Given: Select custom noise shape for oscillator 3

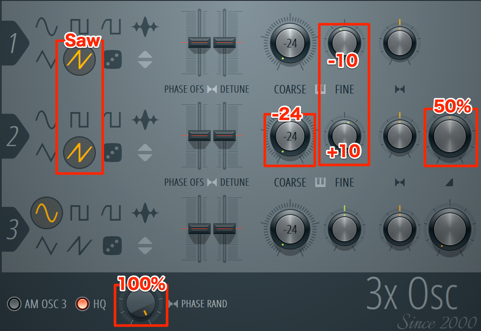Looking at the screenshot, I should click(x=145, y=212).
